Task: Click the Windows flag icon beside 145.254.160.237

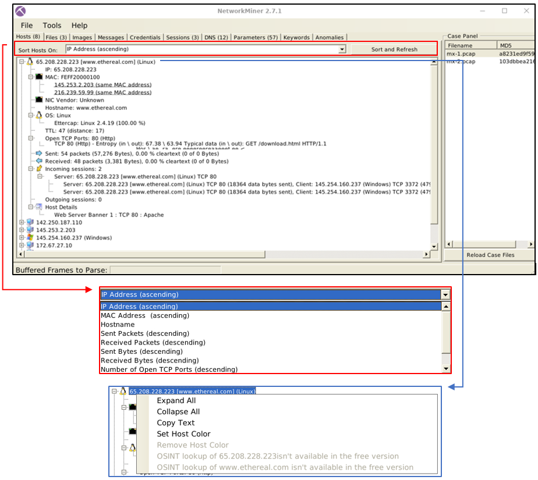Action: [x=30, y=237]
